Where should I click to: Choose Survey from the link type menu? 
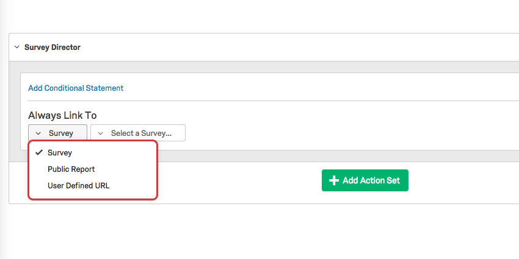pos(60,153)
